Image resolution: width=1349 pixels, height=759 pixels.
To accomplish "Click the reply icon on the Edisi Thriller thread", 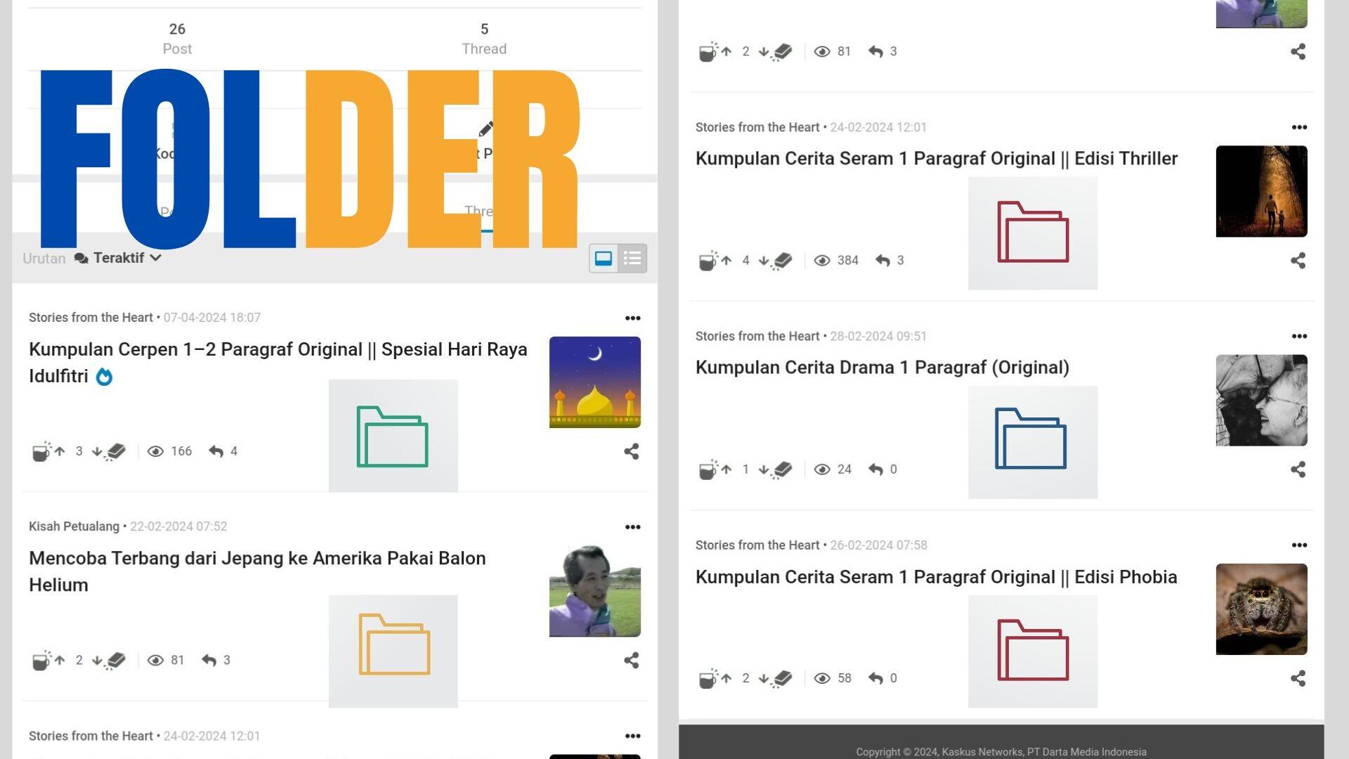I will coord(882,261).
